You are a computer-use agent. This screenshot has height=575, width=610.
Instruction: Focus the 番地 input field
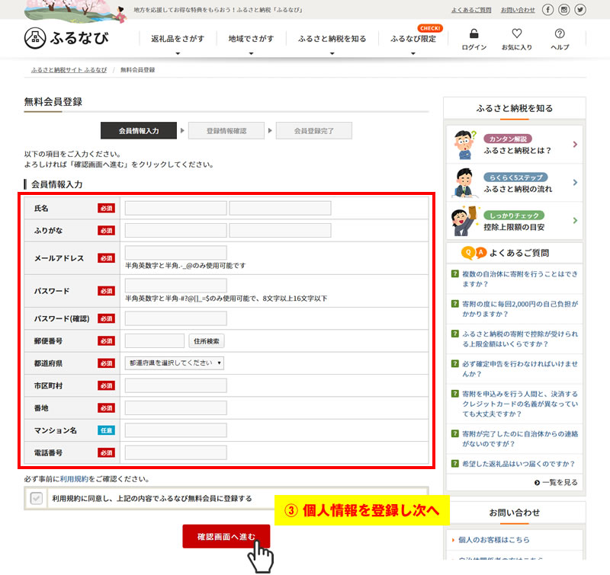176,408
